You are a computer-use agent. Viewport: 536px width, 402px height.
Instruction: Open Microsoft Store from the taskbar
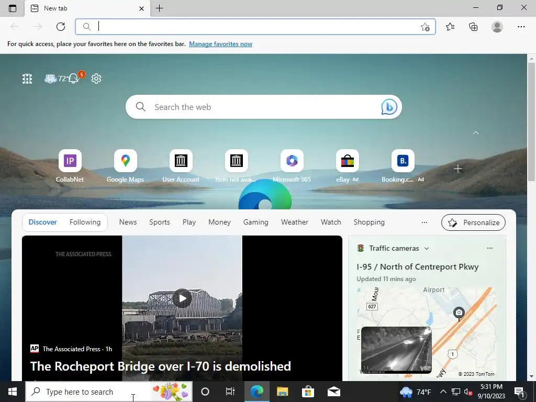tap(308, 392)
